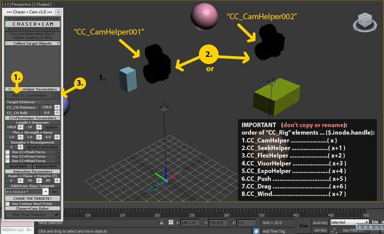Viewport: 384px width, 234px height.
Task: Check Use Custom Start Point
Action: pyautogui.click(x=8, y=204)
